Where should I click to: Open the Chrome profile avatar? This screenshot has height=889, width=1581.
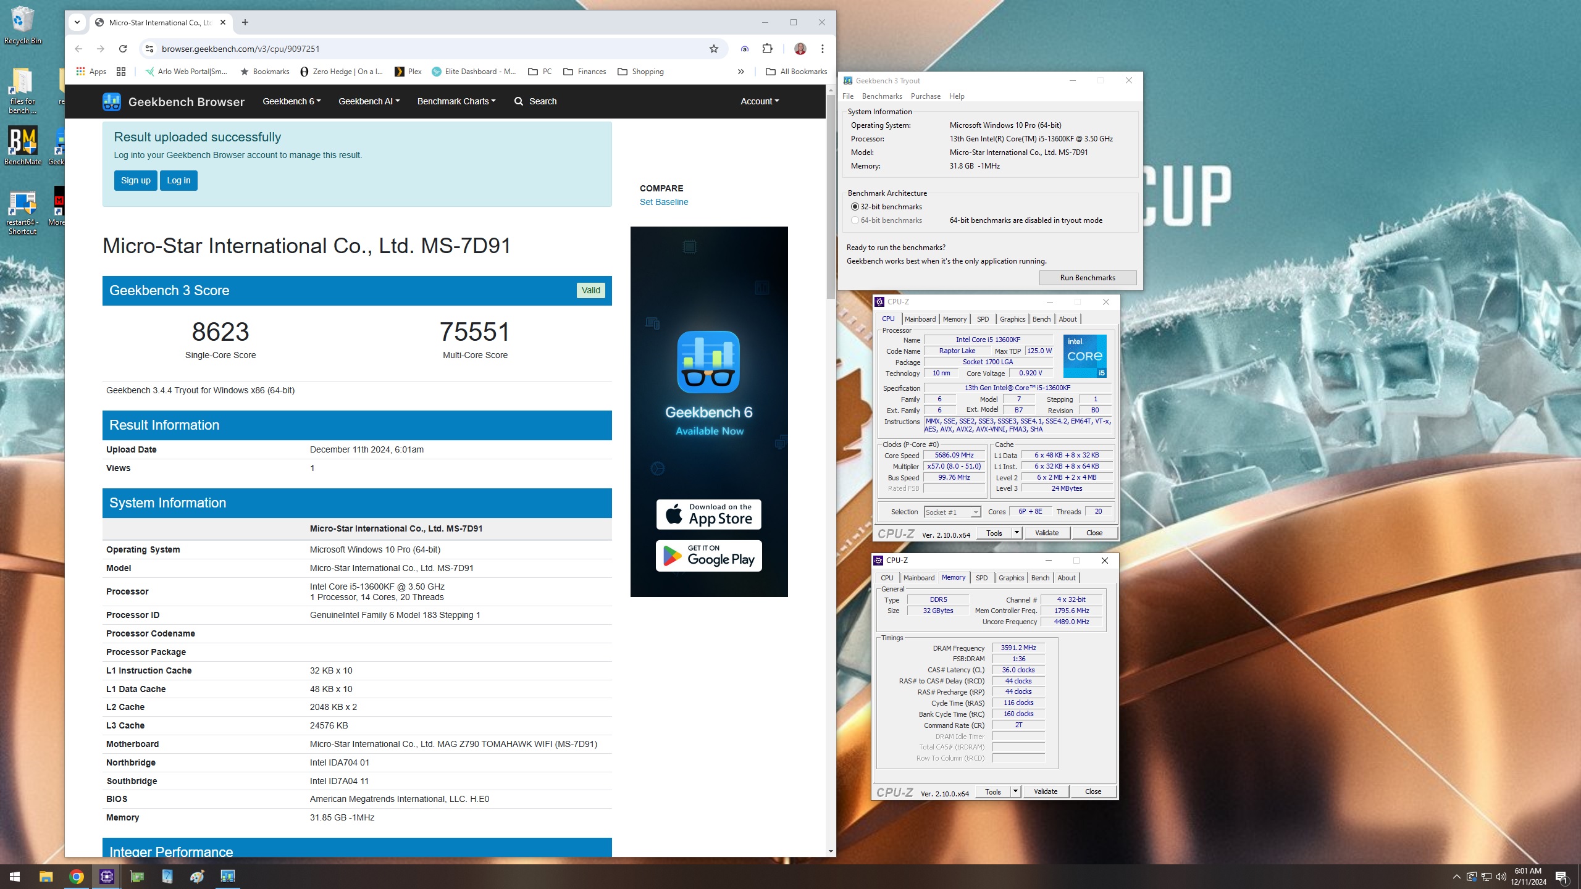(800, 49)
